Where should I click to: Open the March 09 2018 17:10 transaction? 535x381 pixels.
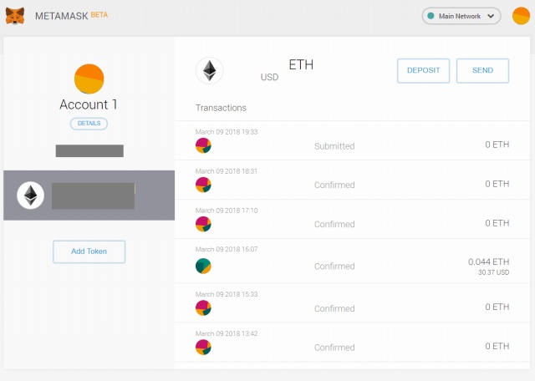point(352,219)
